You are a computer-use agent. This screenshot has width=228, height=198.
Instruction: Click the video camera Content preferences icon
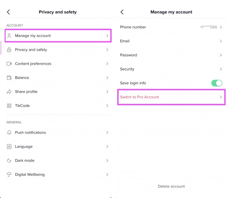[9, 64]
